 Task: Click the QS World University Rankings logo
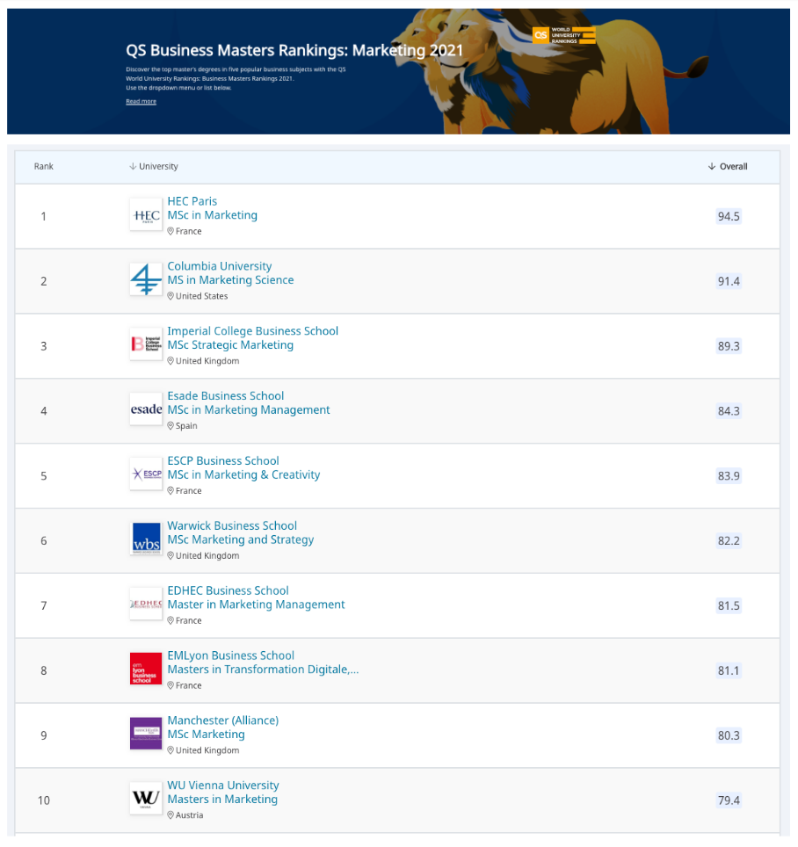[x=564, y=35]
